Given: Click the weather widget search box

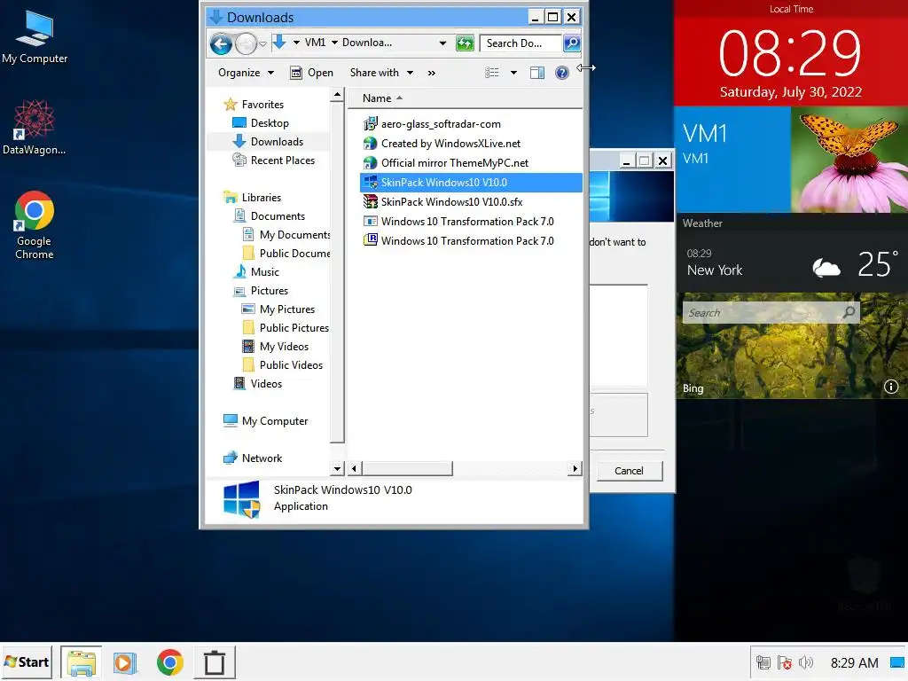Looking at the screenshot, I should click(771, 313).
